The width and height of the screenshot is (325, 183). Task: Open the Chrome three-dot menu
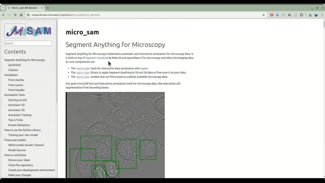click(322, 15)
